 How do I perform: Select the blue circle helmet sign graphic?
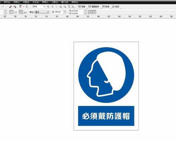106,75
